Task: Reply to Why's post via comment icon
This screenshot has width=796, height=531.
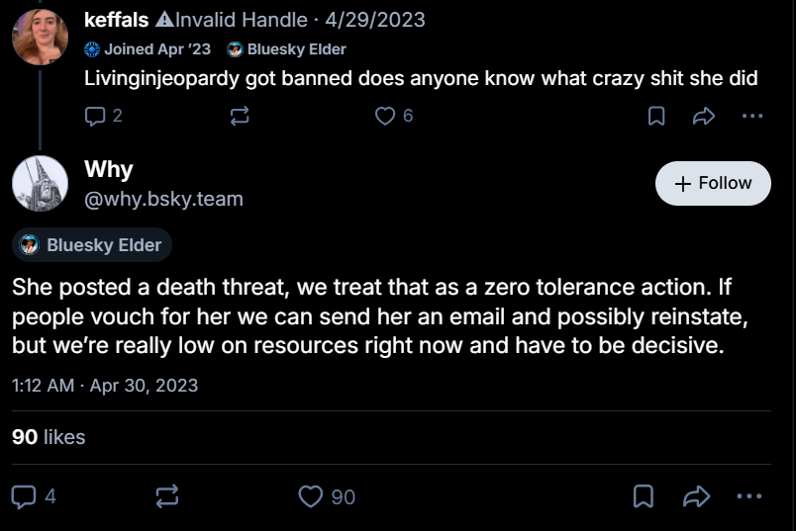Action: point(24,496)
